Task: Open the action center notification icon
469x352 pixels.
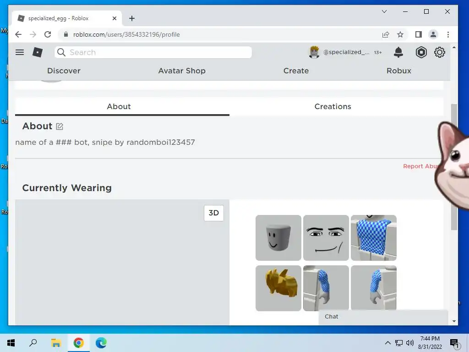Action: click(x=454, y=343)
